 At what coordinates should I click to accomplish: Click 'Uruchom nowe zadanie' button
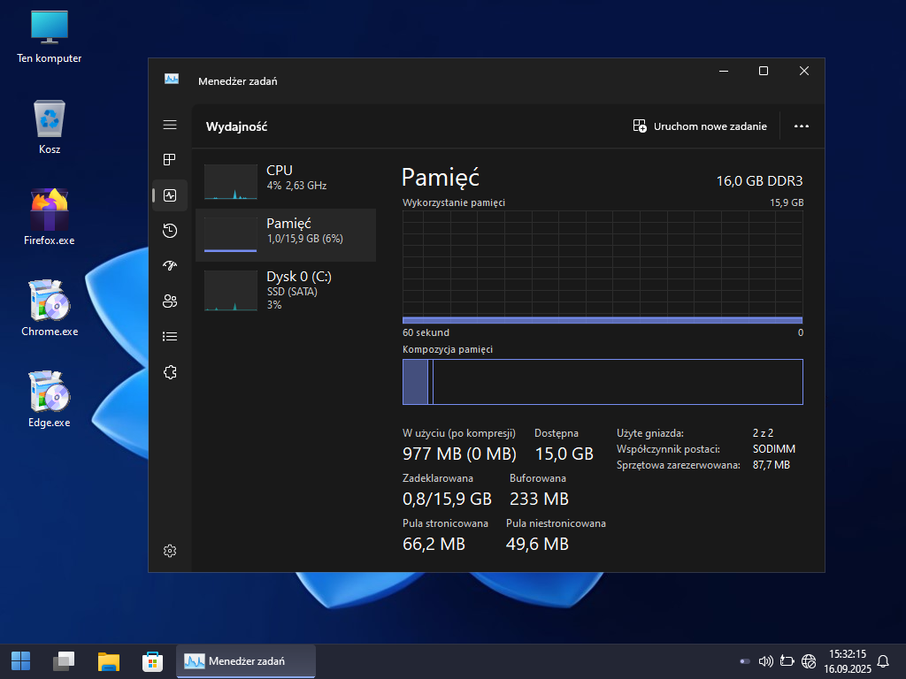[700, 126]
